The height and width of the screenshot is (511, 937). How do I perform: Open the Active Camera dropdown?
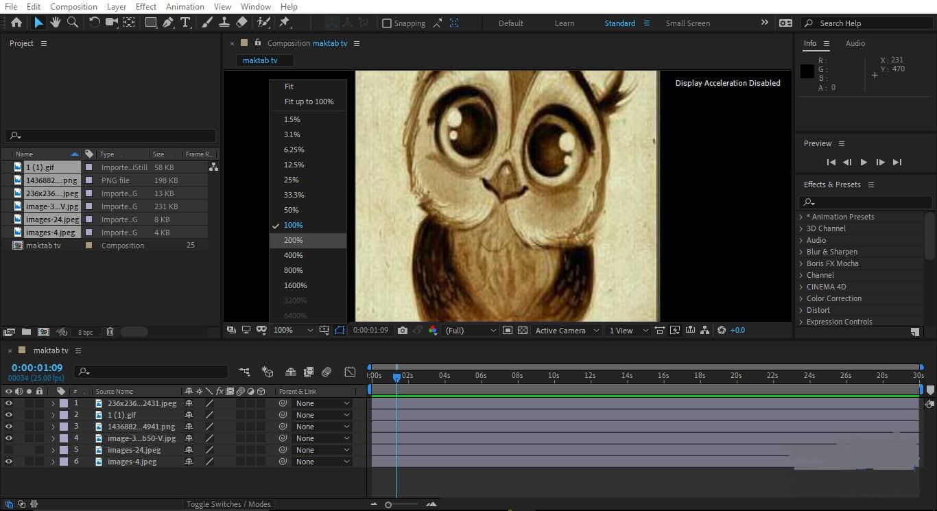tap(566, 331)
